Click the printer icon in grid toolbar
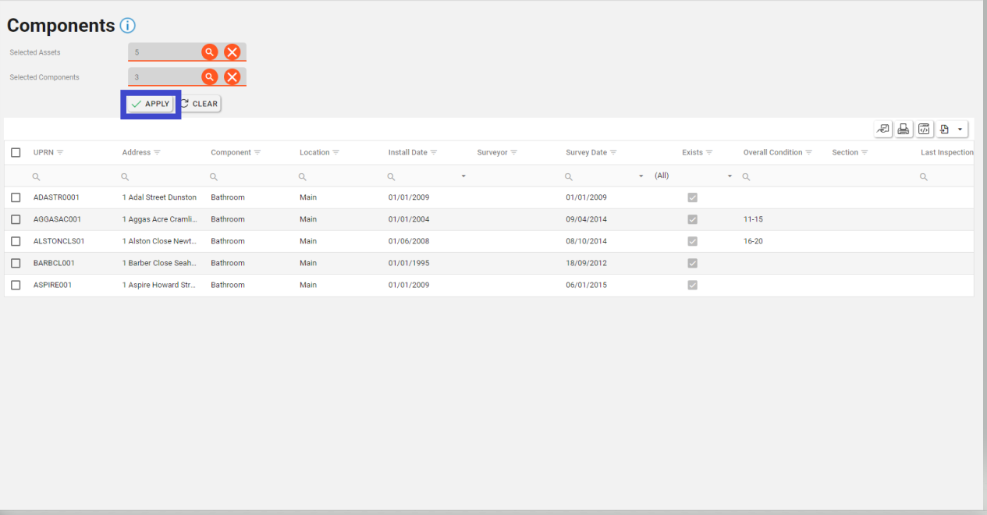Viewport: 987px width, 515px height. (x=904, y=130)
